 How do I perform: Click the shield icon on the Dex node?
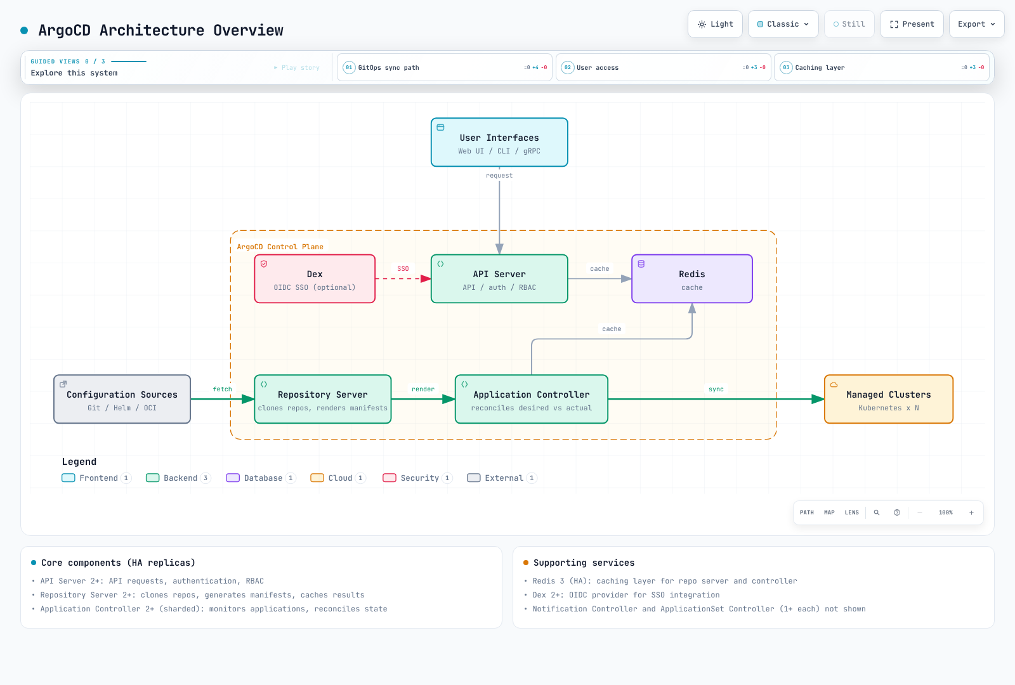264,264
